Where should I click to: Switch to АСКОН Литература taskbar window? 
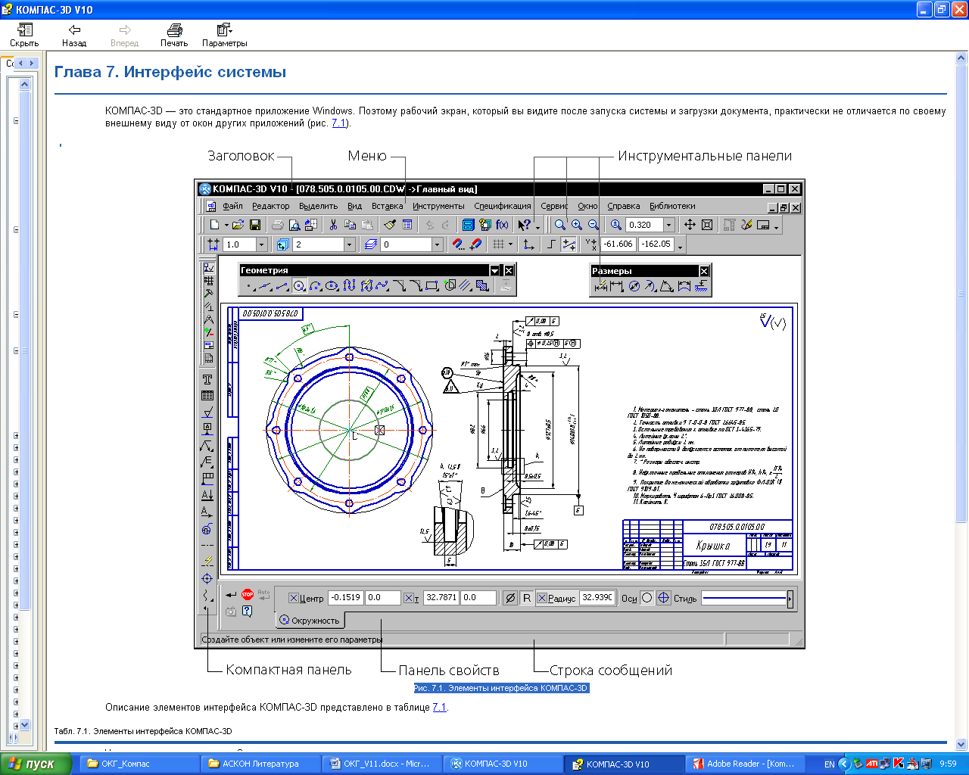(260, 764)
